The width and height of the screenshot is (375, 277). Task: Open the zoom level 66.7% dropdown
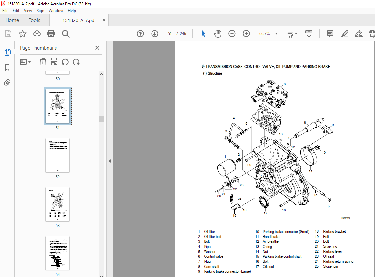(x=276, y=34)
